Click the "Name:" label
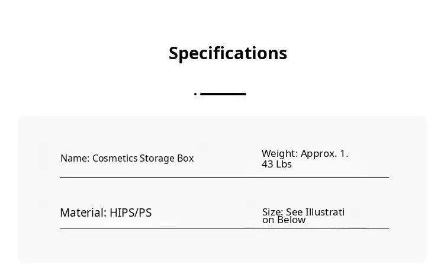 [75, 159]
